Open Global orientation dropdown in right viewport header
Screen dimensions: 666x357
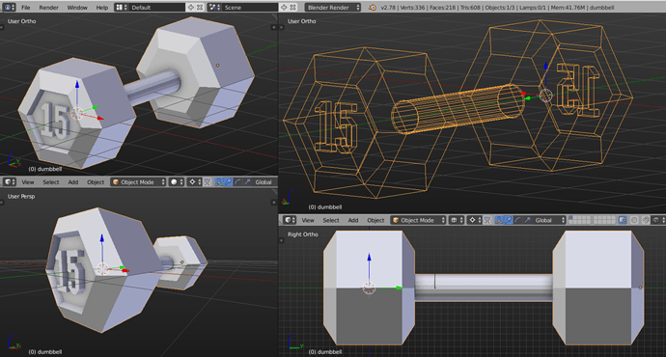549,220
